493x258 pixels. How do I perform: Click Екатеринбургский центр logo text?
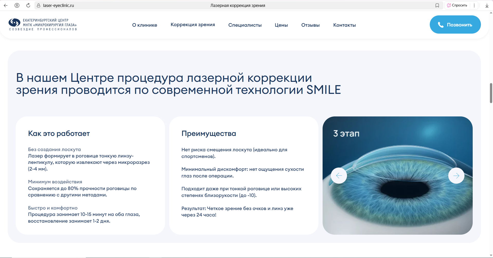coord(50,23)
